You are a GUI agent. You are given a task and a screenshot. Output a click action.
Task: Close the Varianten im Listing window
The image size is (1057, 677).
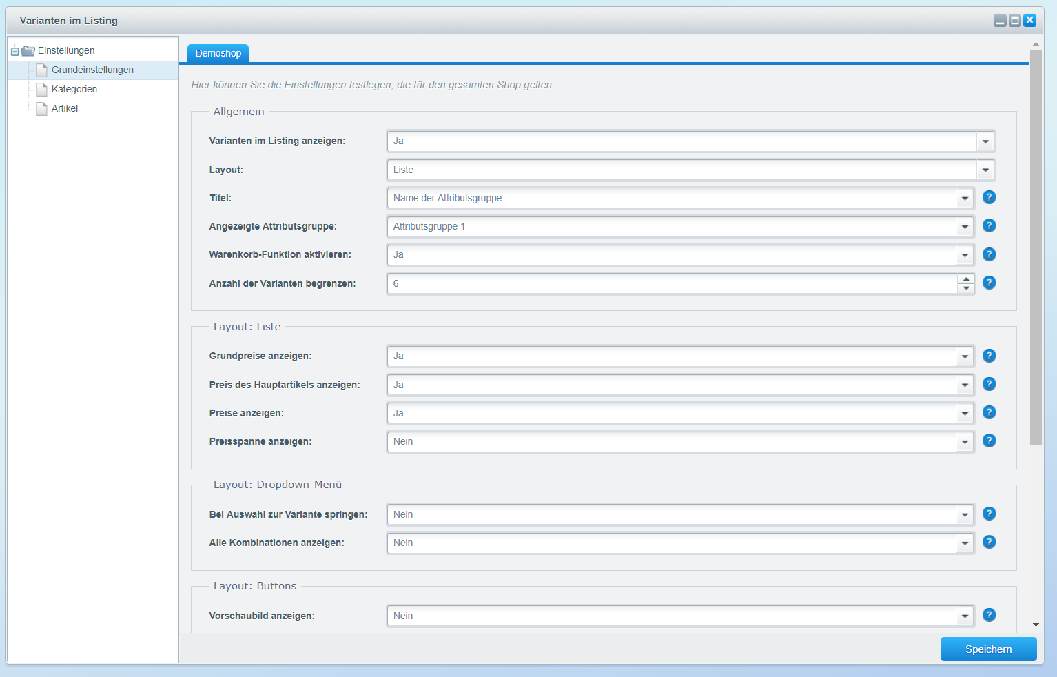tap(1029, 21)
